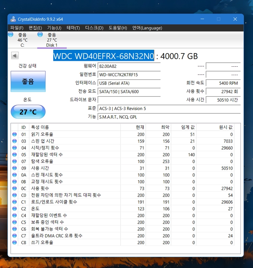Select the 스핀 업 시간 attribute name

tap(43, 141)
